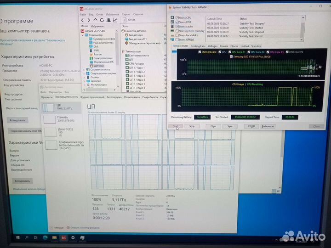Click the Операционная система Windows icon in tree
The width and height of the screenshot is (331, 248).
pyautogui.click(x=88, y=73)
